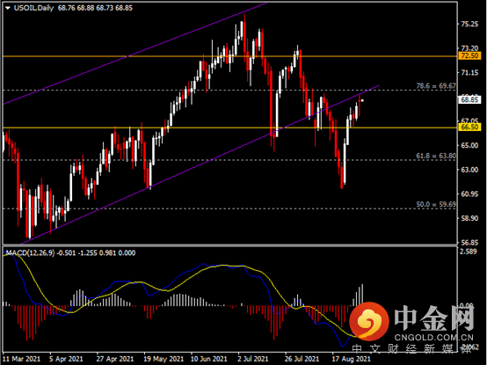Select the MACD(12,26,9) indicator label
This screenshot has width=487, height=365.
(31, 252)
